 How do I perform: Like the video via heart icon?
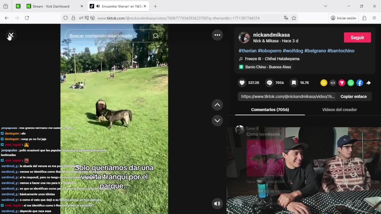[x=242, y=83]
